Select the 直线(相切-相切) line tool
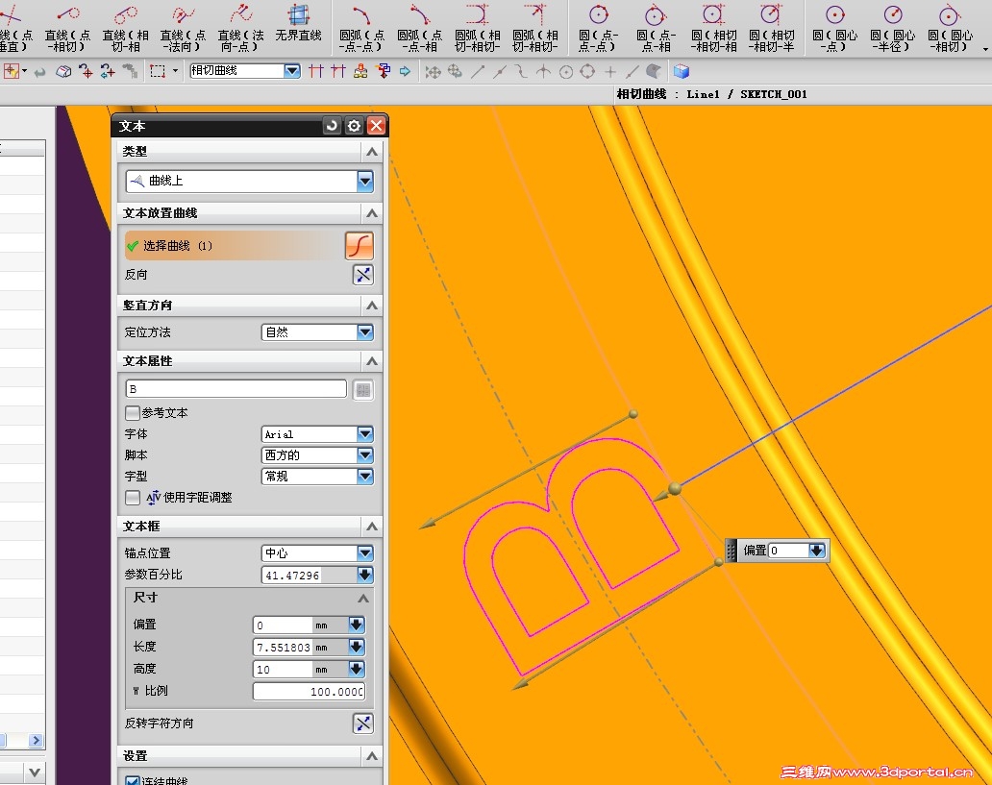The height and width of the screenshot is (785, 992). tap(125, 27)
